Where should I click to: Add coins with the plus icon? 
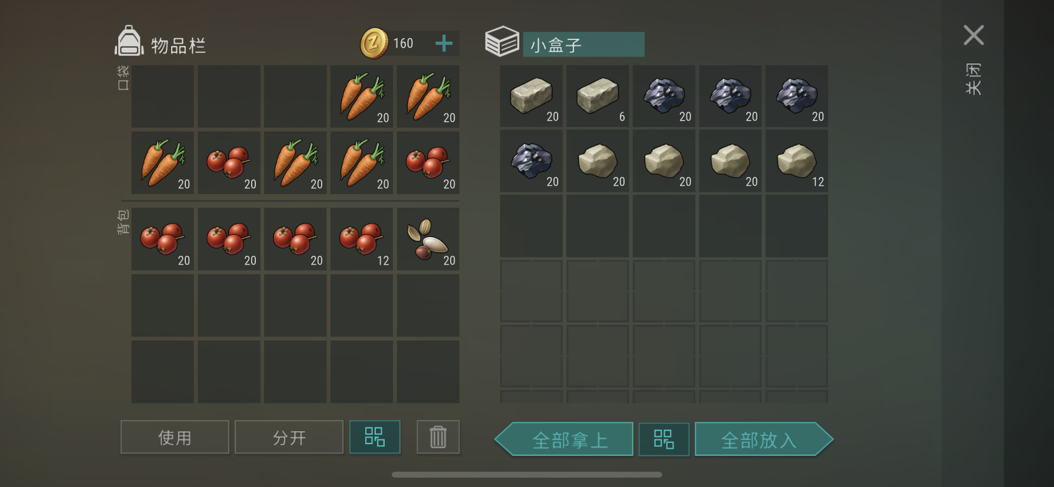click(x=444, y=43)
